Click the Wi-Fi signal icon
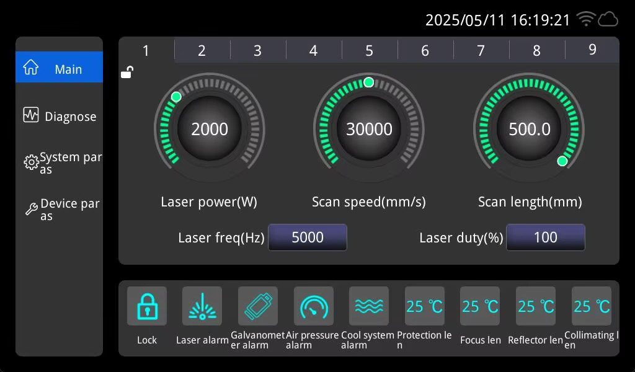Image resolution: width=635 pixels, height=372 pixels. (585, 19)
